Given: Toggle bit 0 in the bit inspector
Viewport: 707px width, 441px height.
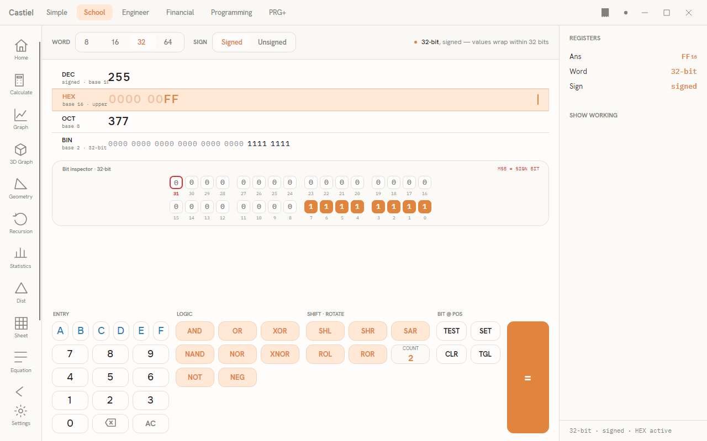Looking at the screenshot, I should click(425, 207).
